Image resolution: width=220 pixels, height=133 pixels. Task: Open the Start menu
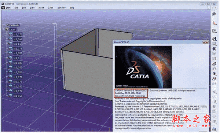(x=8, y=8)
